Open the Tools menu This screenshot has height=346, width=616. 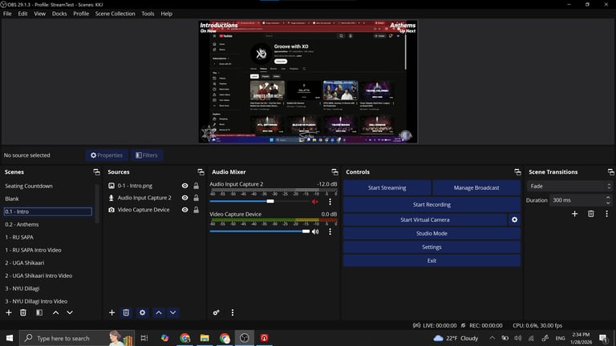[148, 14]
